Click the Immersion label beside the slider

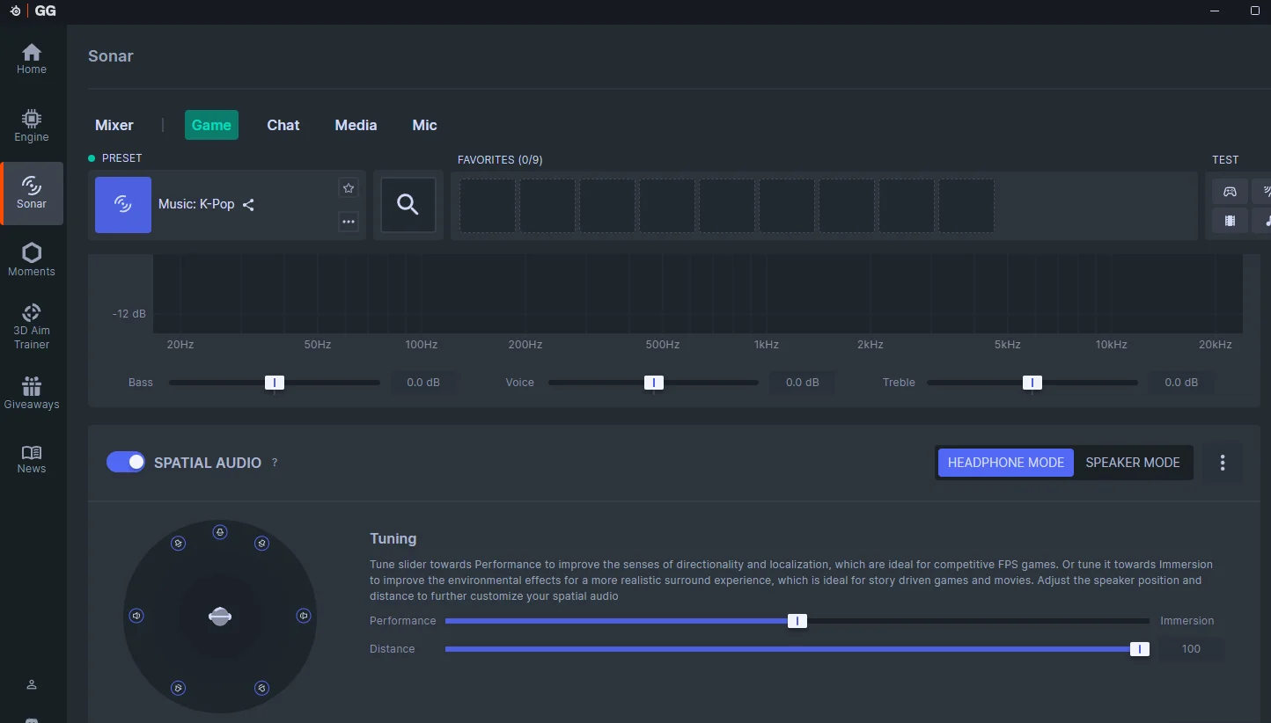1187,621
